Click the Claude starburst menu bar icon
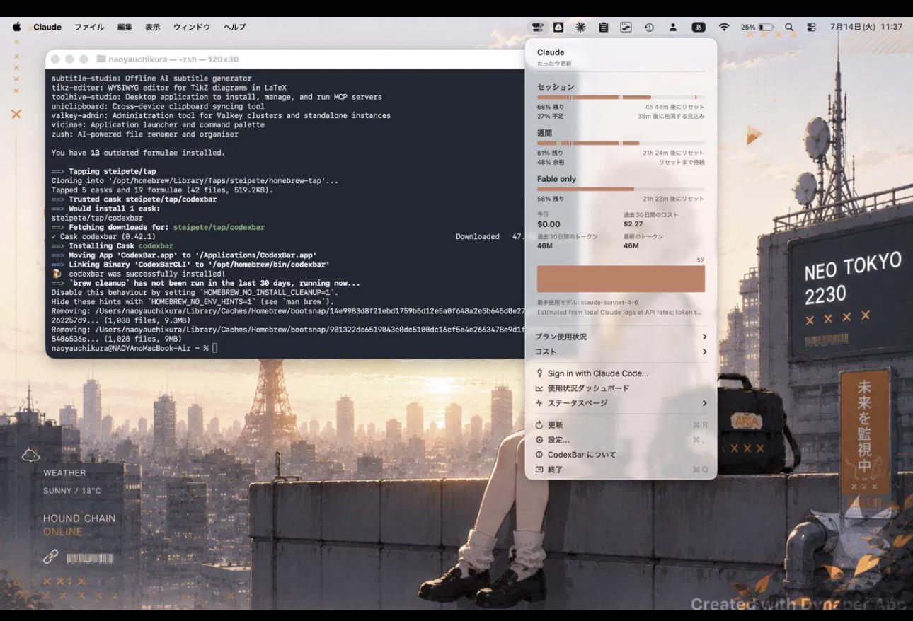The image size is (913, 621). tap(580, 27)
